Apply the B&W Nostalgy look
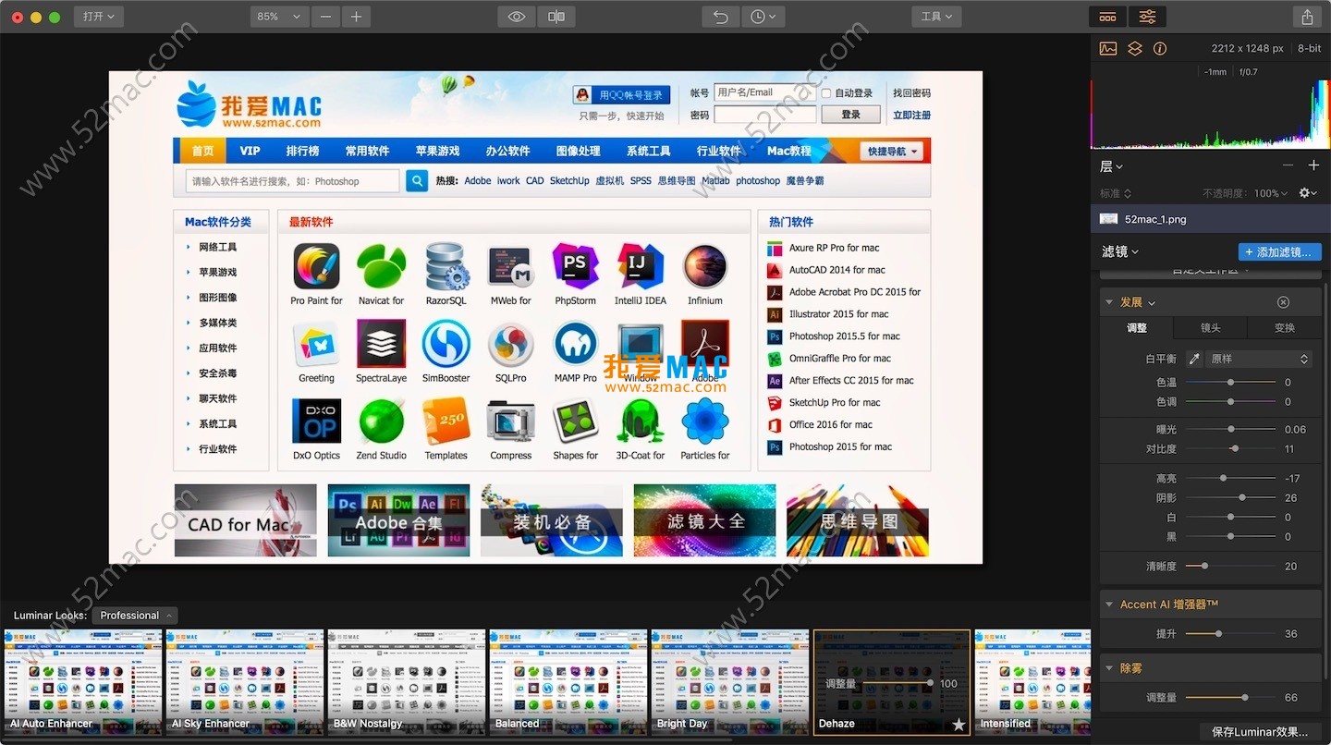Screen dimensions: 1331x745 [x=407, y=682]
